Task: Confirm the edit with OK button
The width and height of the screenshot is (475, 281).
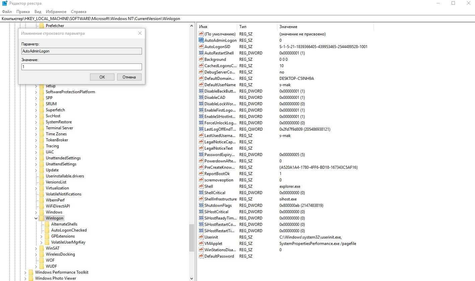Action: pyautogui.click(x=102, y=77)
